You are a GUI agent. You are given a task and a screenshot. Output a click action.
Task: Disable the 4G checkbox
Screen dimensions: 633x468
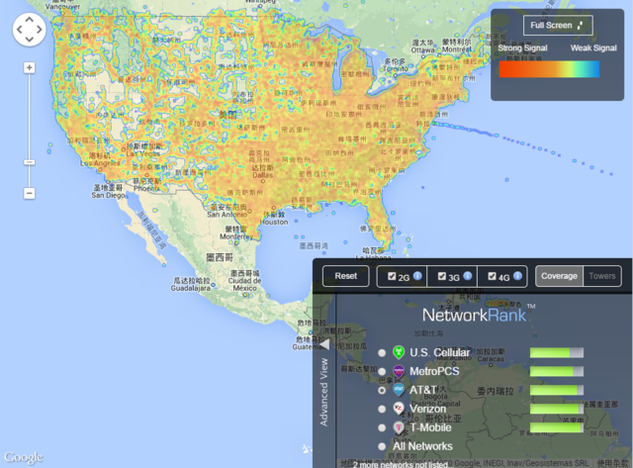(493, 277)
